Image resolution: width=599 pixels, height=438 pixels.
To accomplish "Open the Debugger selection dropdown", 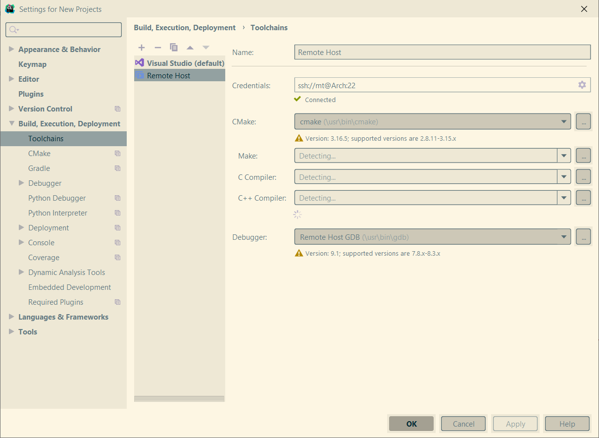I will [564, 236].
